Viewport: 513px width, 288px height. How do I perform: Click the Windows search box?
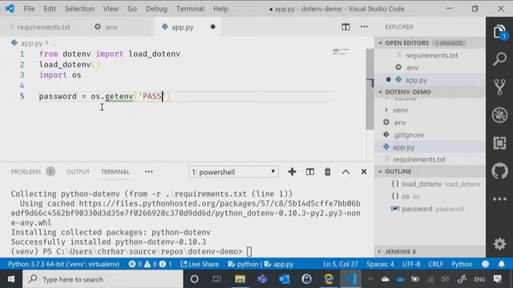[x=103, y=279]
